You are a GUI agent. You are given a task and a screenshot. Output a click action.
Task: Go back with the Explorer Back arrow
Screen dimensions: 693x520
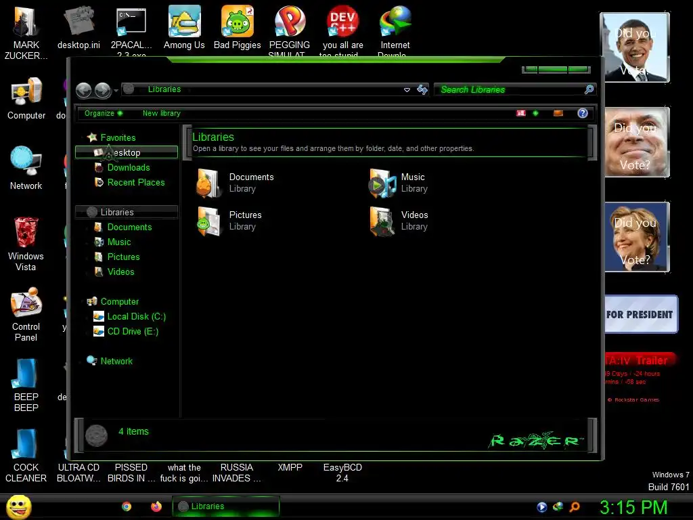(x=83, y=90)
